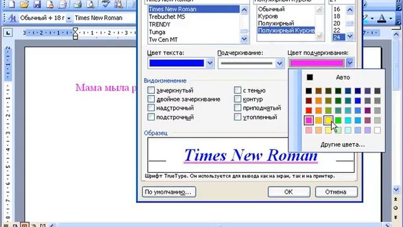403x227 pixels.
Task: Enable the надстрочный checkbox
Action: click(151, 108)
